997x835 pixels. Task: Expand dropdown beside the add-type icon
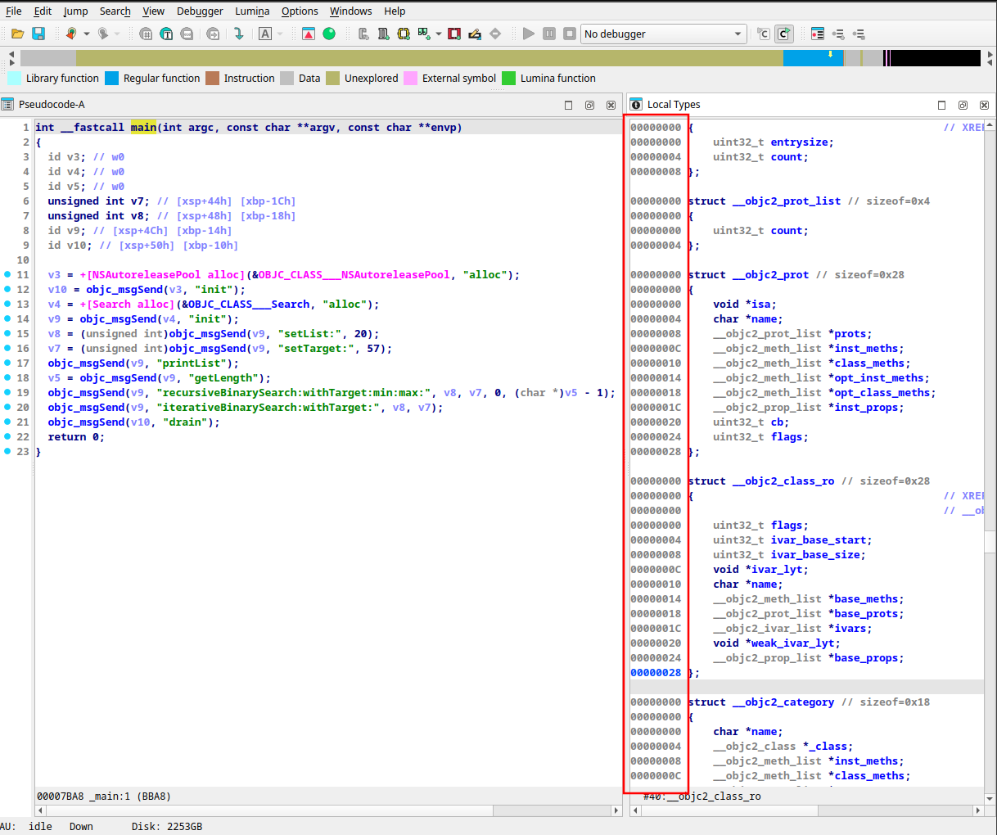click(x=439, y=34)
